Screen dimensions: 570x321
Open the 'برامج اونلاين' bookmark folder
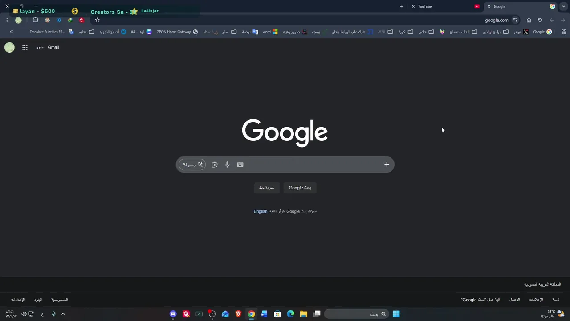(x=496, y=32)
